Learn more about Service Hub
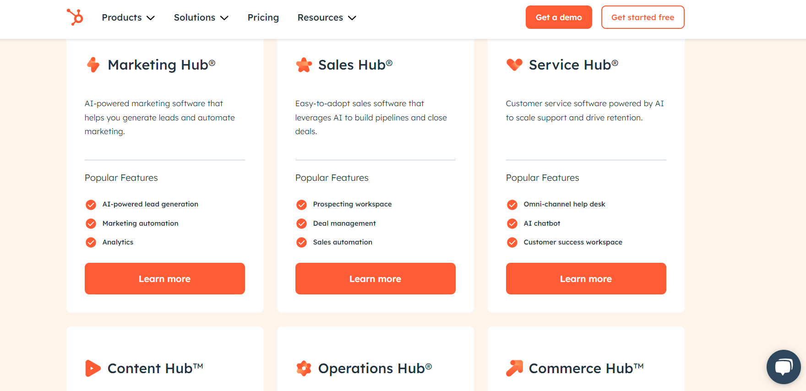The height and width of the screenshot is (391, 806). tap(586, 279)
